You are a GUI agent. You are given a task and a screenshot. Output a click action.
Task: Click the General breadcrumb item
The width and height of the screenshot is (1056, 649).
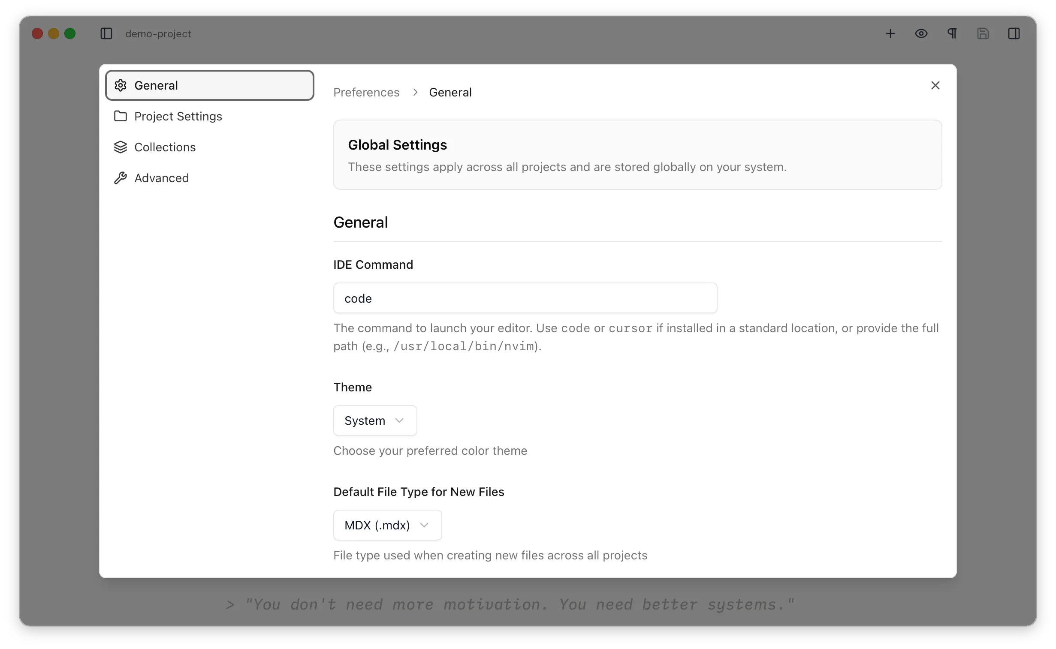pyautogui.click(x=450, y=92)
